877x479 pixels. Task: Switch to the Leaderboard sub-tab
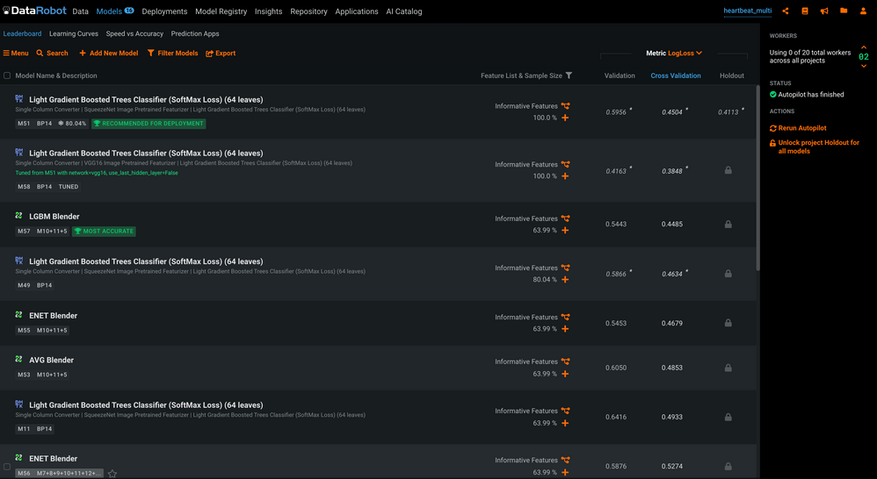[22, 33]
